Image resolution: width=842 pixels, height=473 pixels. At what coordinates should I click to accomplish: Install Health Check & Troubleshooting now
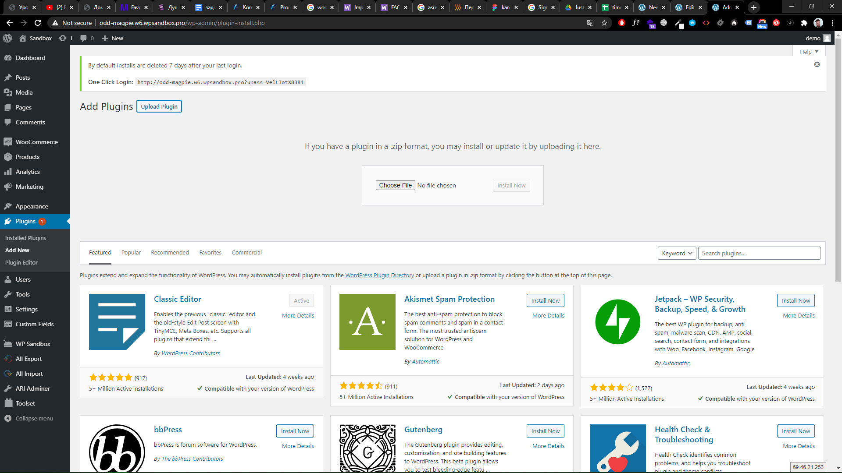[x=796, y=431]
